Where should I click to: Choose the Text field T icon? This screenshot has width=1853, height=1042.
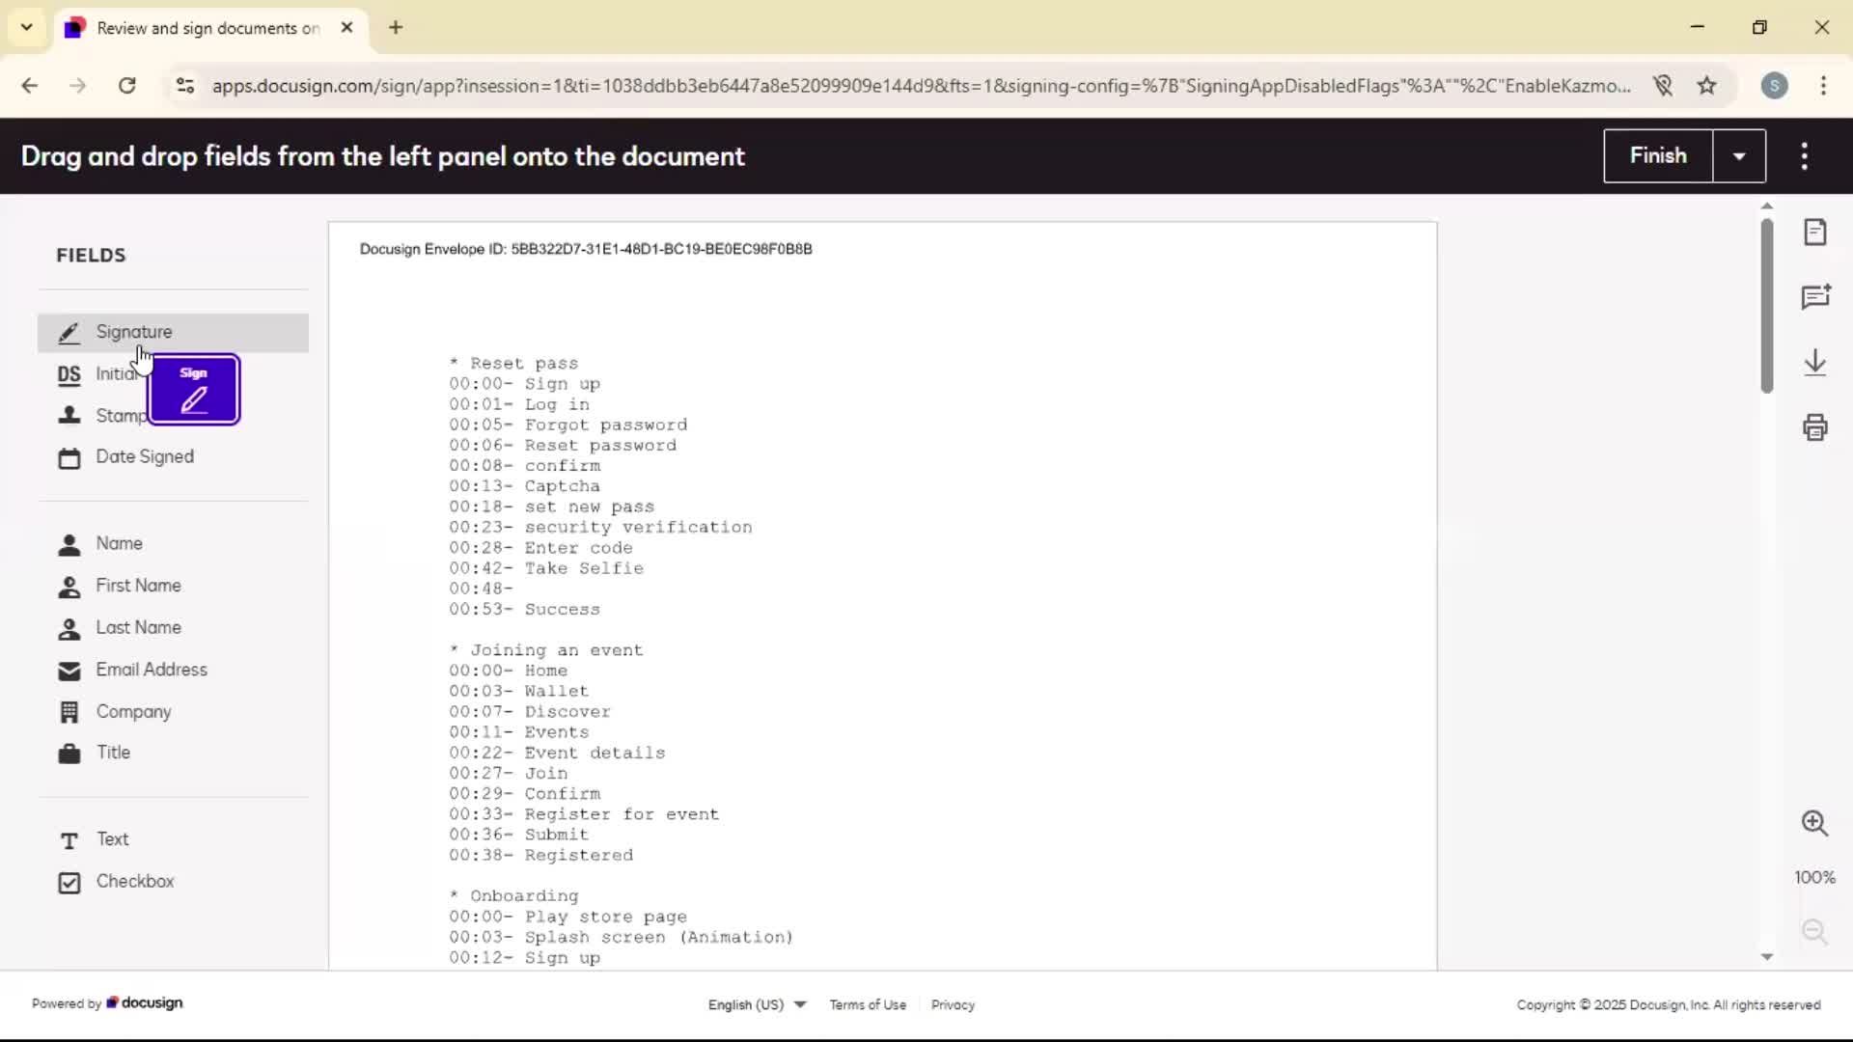pyautogui.click(x=69, y=841)
